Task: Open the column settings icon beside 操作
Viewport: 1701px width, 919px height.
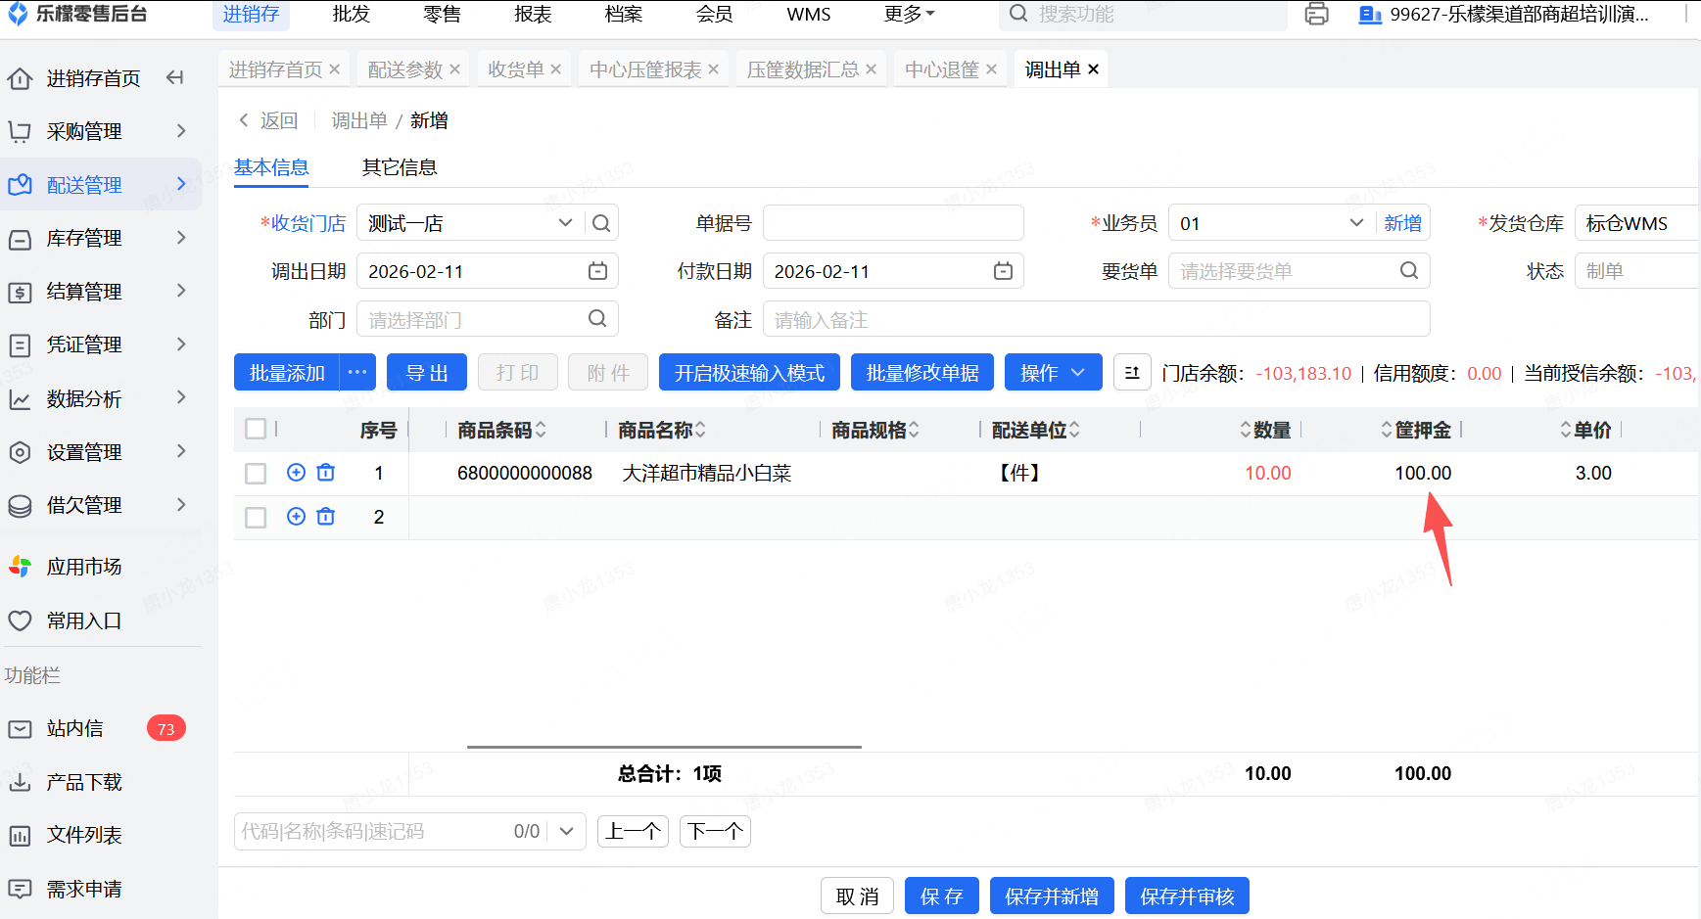Action: tap(1132, 373)
